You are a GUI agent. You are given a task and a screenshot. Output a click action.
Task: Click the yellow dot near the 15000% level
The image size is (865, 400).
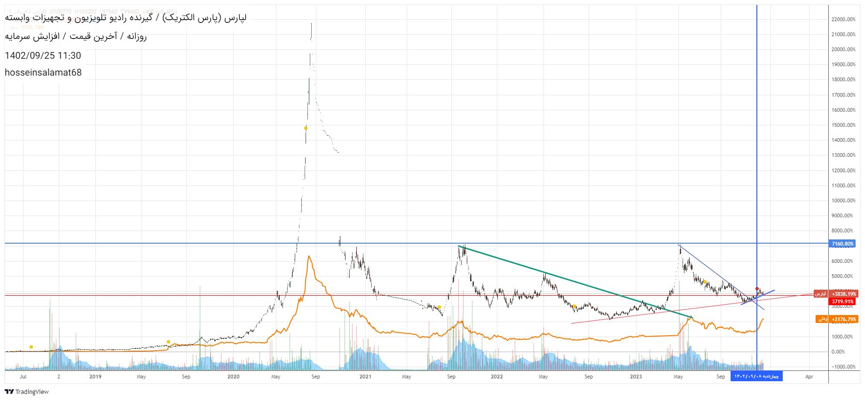306,128
